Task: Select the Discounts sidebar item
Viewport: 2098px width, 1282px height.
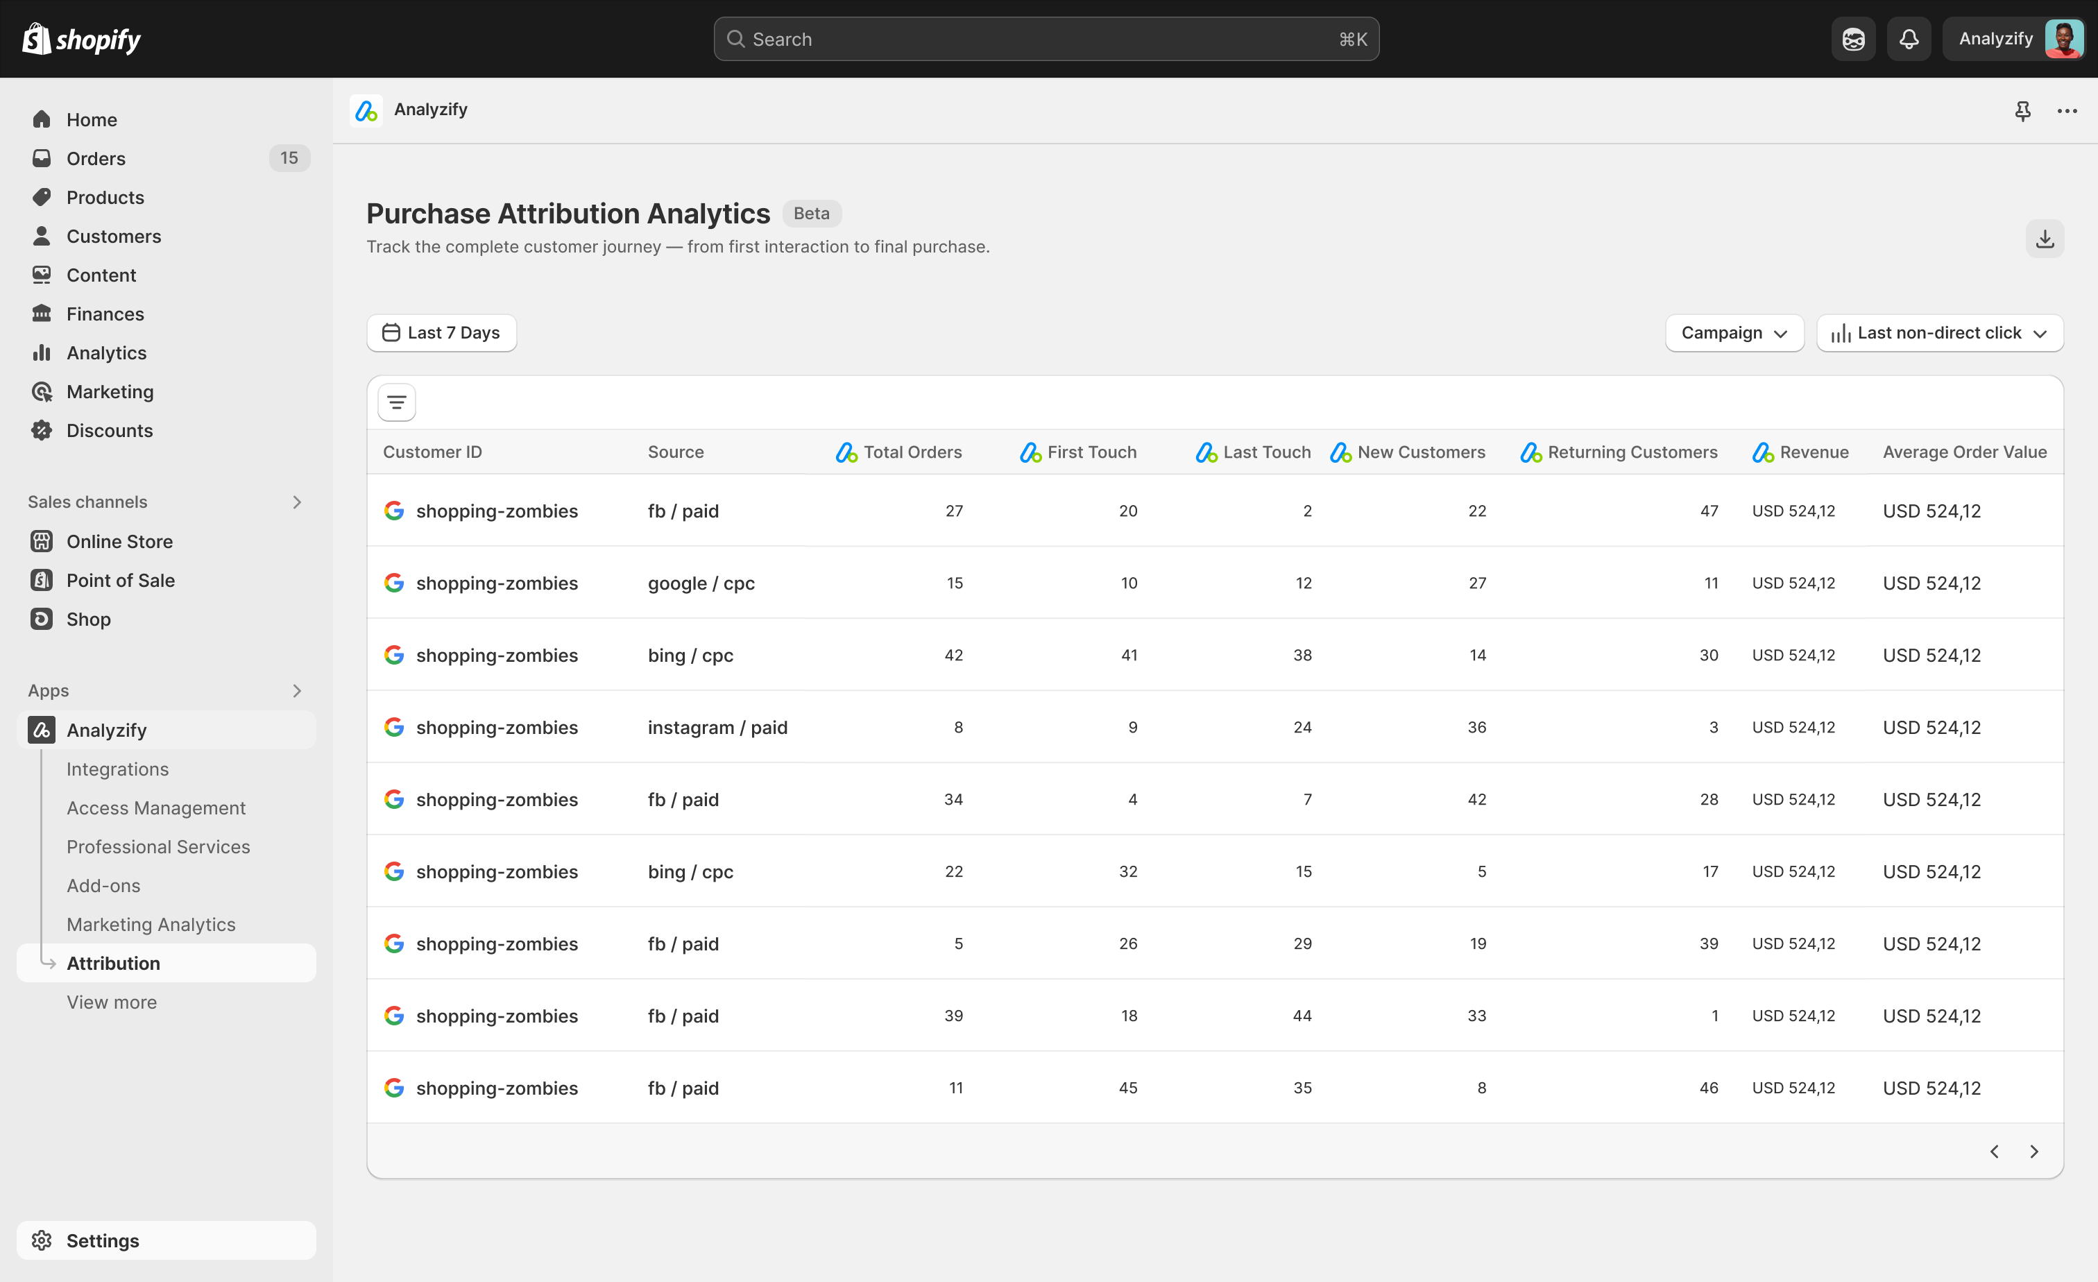Action: [110, 431]
